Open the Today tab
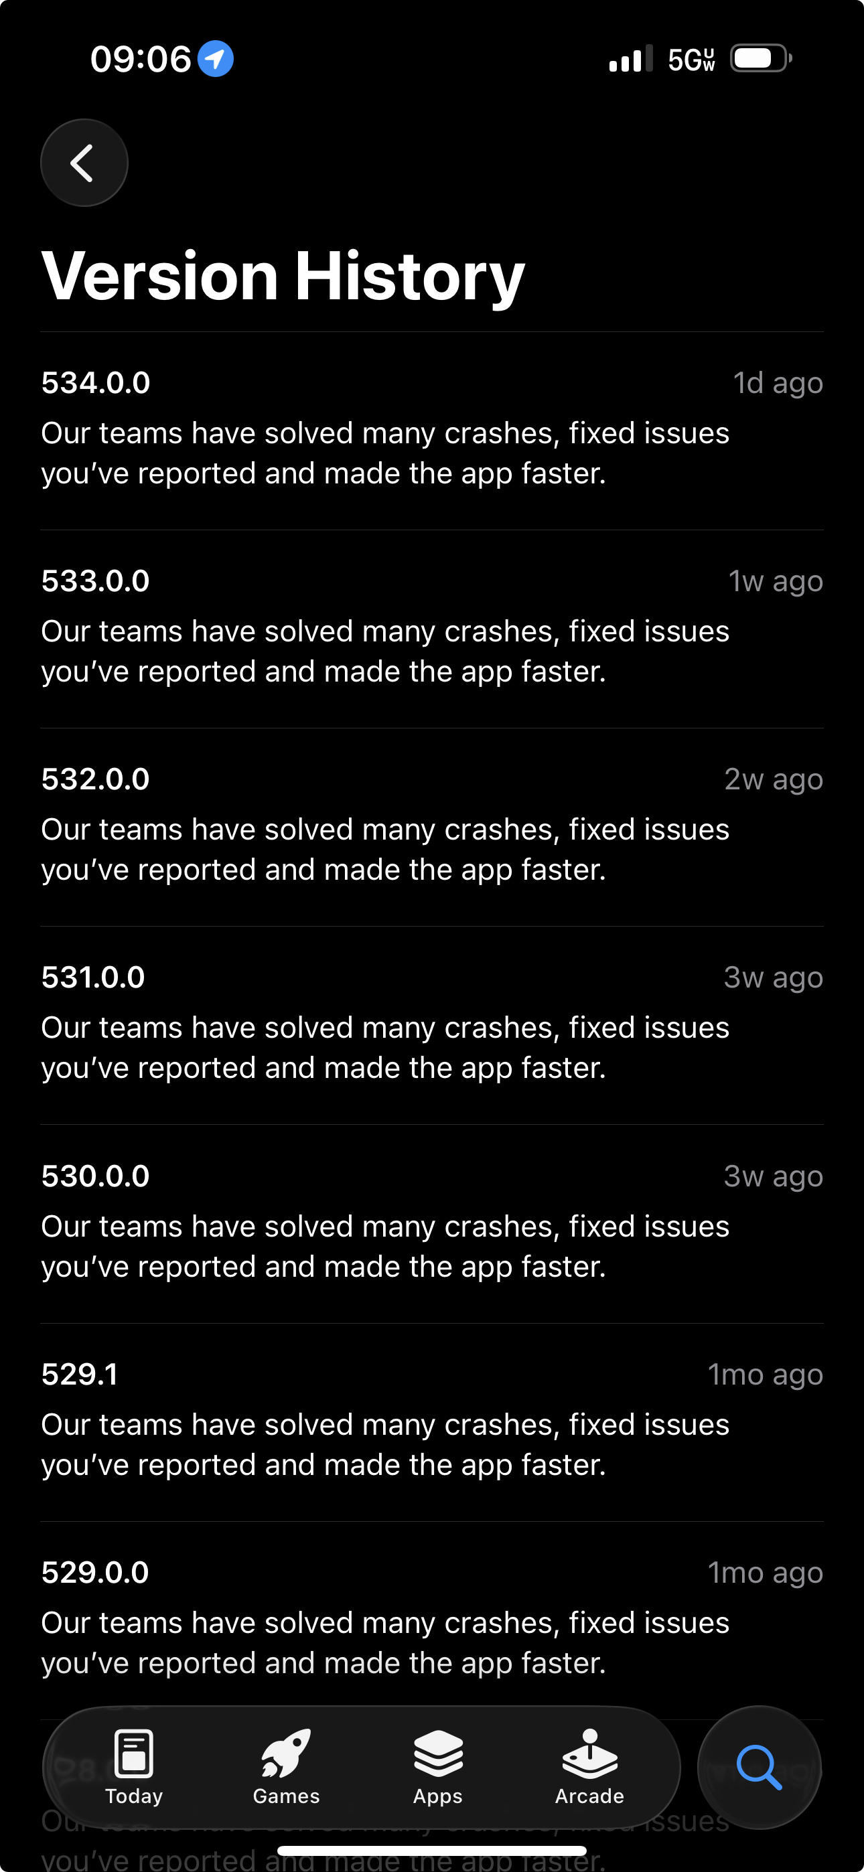The height and width of the screenshot is (1872, 864). point(134,1768)
